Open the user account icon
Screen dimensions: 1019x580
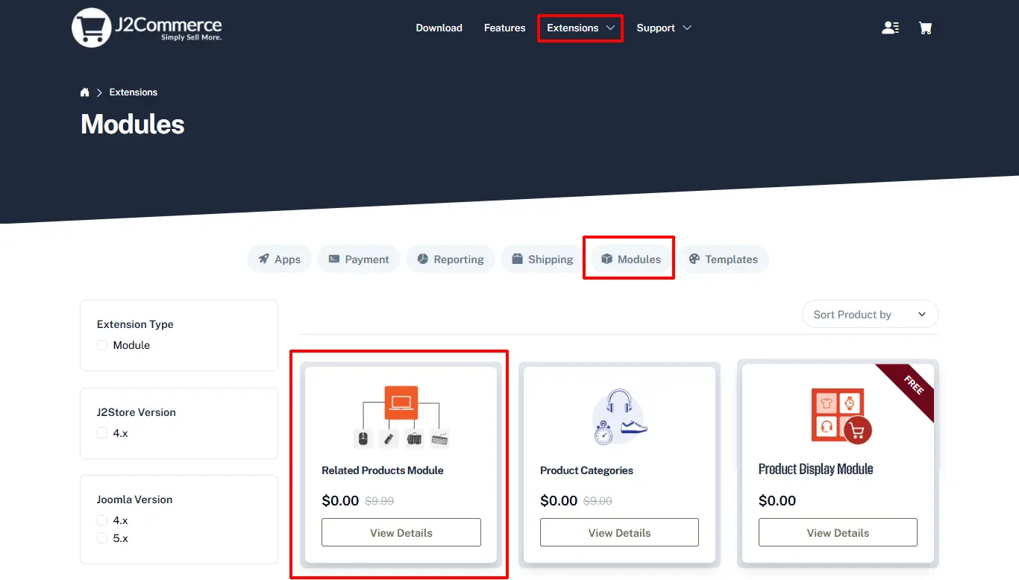(890, 28)
